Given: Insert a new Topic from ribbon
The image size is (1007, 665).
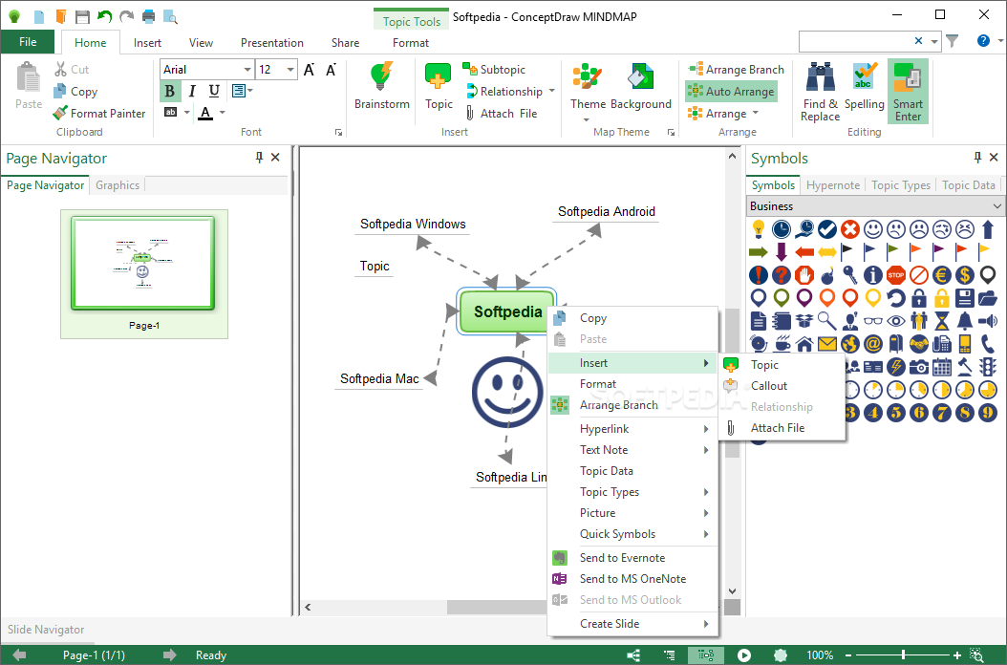Looking at the screenshot, I should tap(439, 87).
